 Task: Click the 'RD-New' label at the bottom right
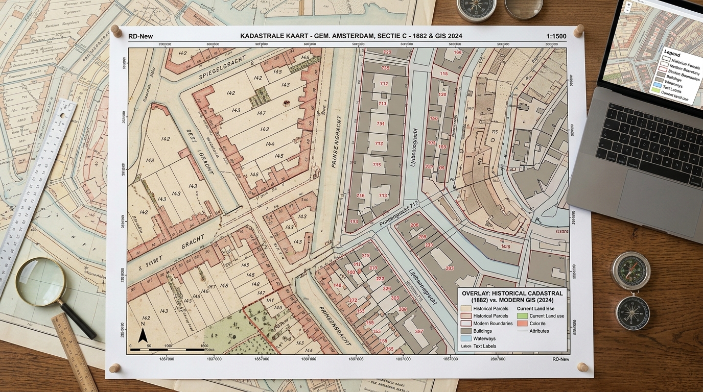[560, 359]
